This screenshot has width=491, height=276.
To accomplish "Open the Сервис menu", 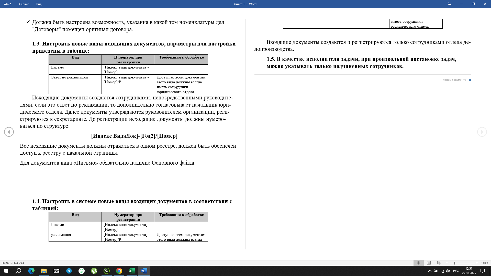I will click(x=24, y=4).
